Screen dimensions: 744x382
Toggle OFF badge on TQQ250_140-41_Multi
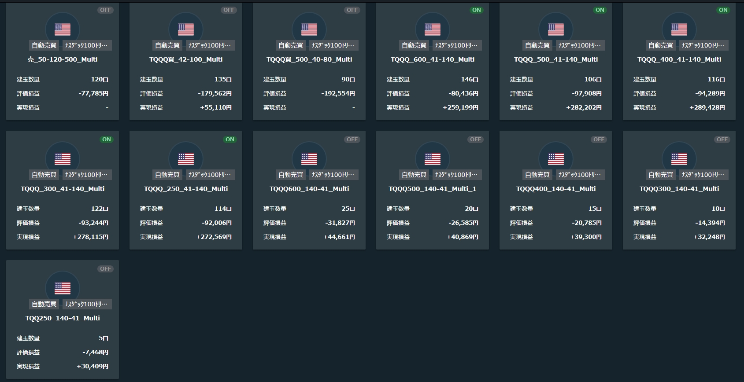106,268
